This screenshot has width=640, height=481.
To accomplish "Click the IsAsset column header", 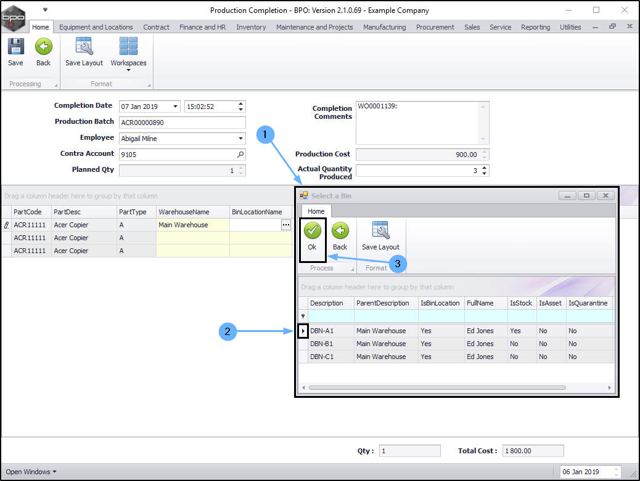I will [551, 303].
